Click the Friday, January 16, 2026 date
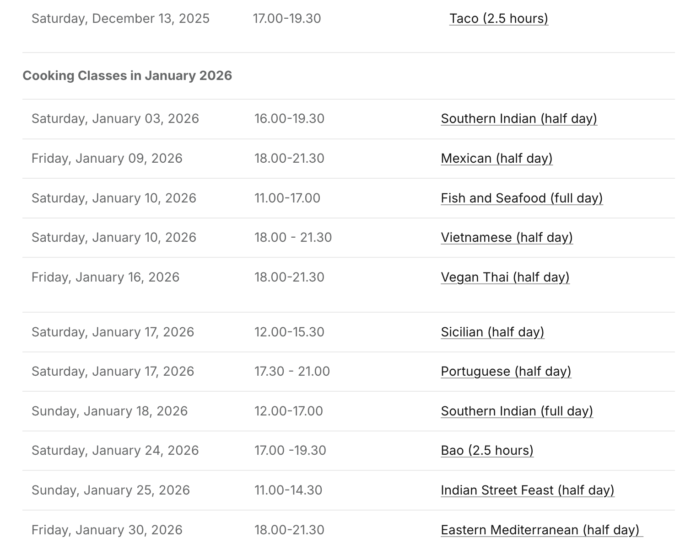 105,277
